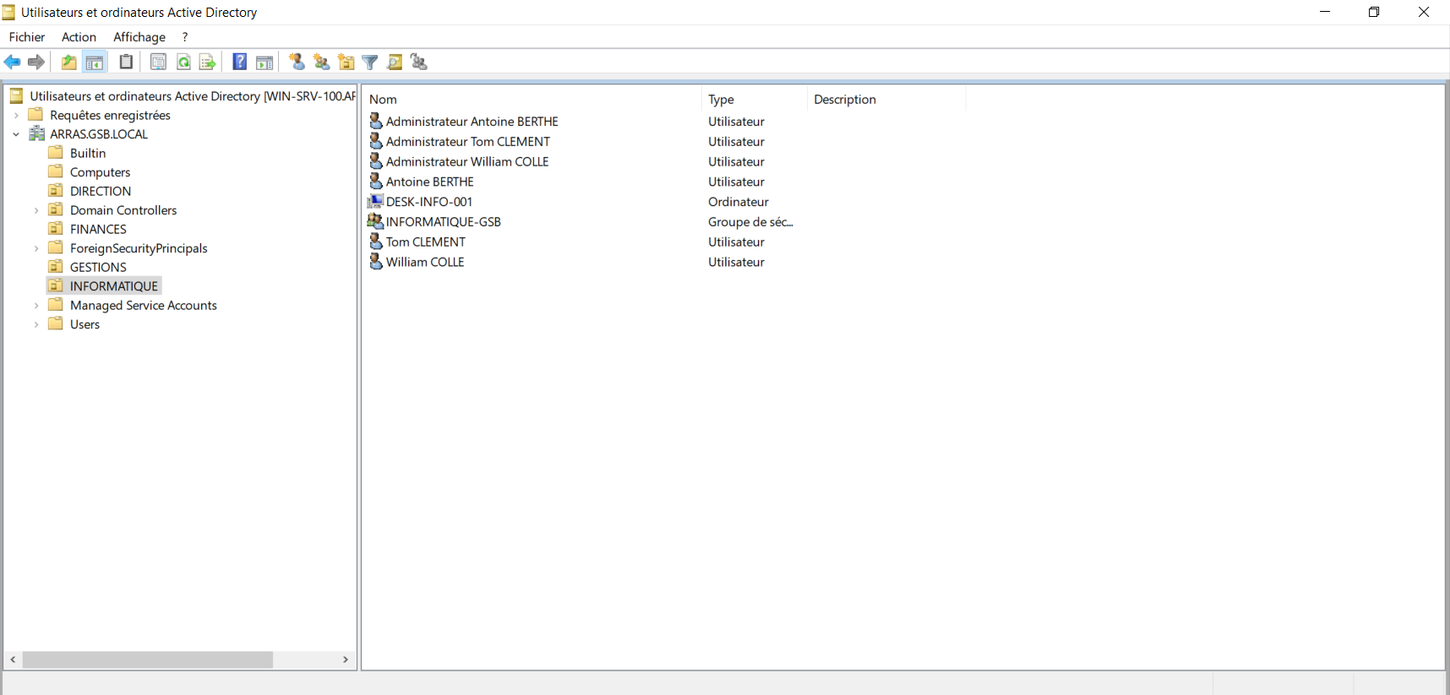Click the group icon of INFORMATIQUE-GSB
The height and width of the screenshot is (695, 1450).
(x=376, y=221)
